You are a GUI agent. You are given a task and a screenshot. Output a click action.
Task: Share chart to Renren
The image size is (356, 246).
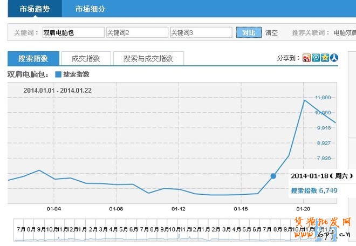click(x=334, y=58)
